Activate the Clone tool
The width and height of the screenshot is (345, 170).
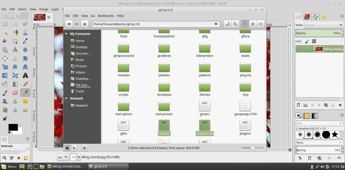15,101
